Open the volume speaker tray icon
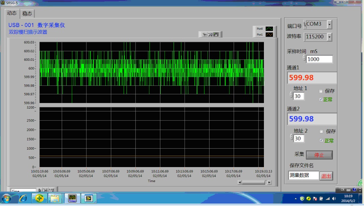364x206 pixels. (x=334, y=198)
